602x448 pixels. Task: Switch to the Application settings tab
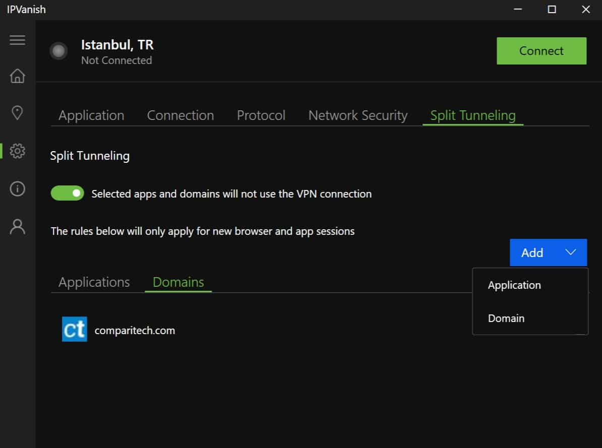point(91,115)
